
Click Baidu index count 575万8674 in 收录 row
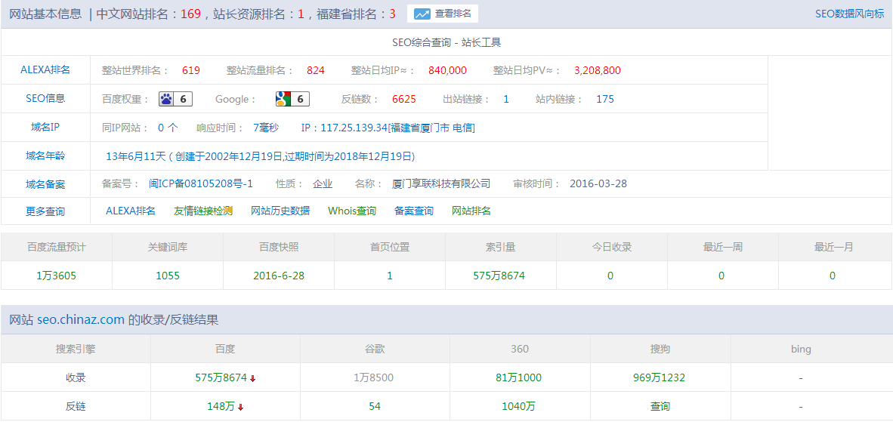[221, 377]
